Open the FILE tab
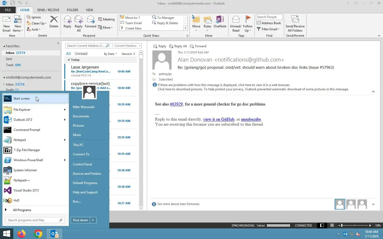Image resolution: width=383 pixels, height=239 pixels. [8, 10]
